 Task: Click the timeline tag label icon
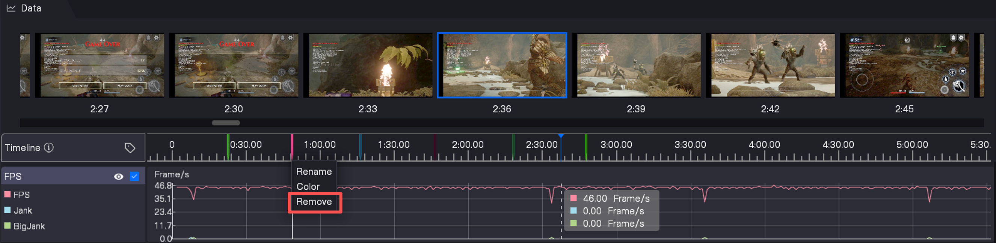[x=130, y=148]
